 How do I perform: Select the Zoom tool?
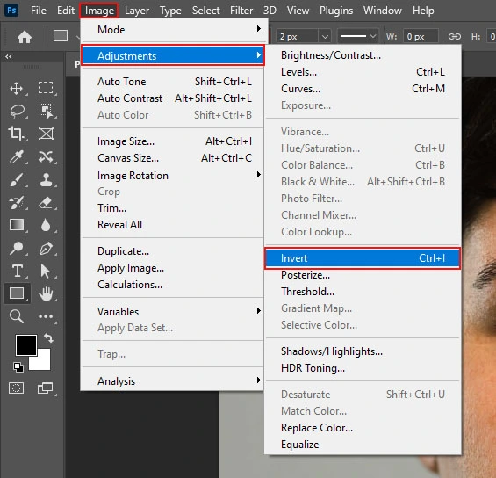click(17, 316)
